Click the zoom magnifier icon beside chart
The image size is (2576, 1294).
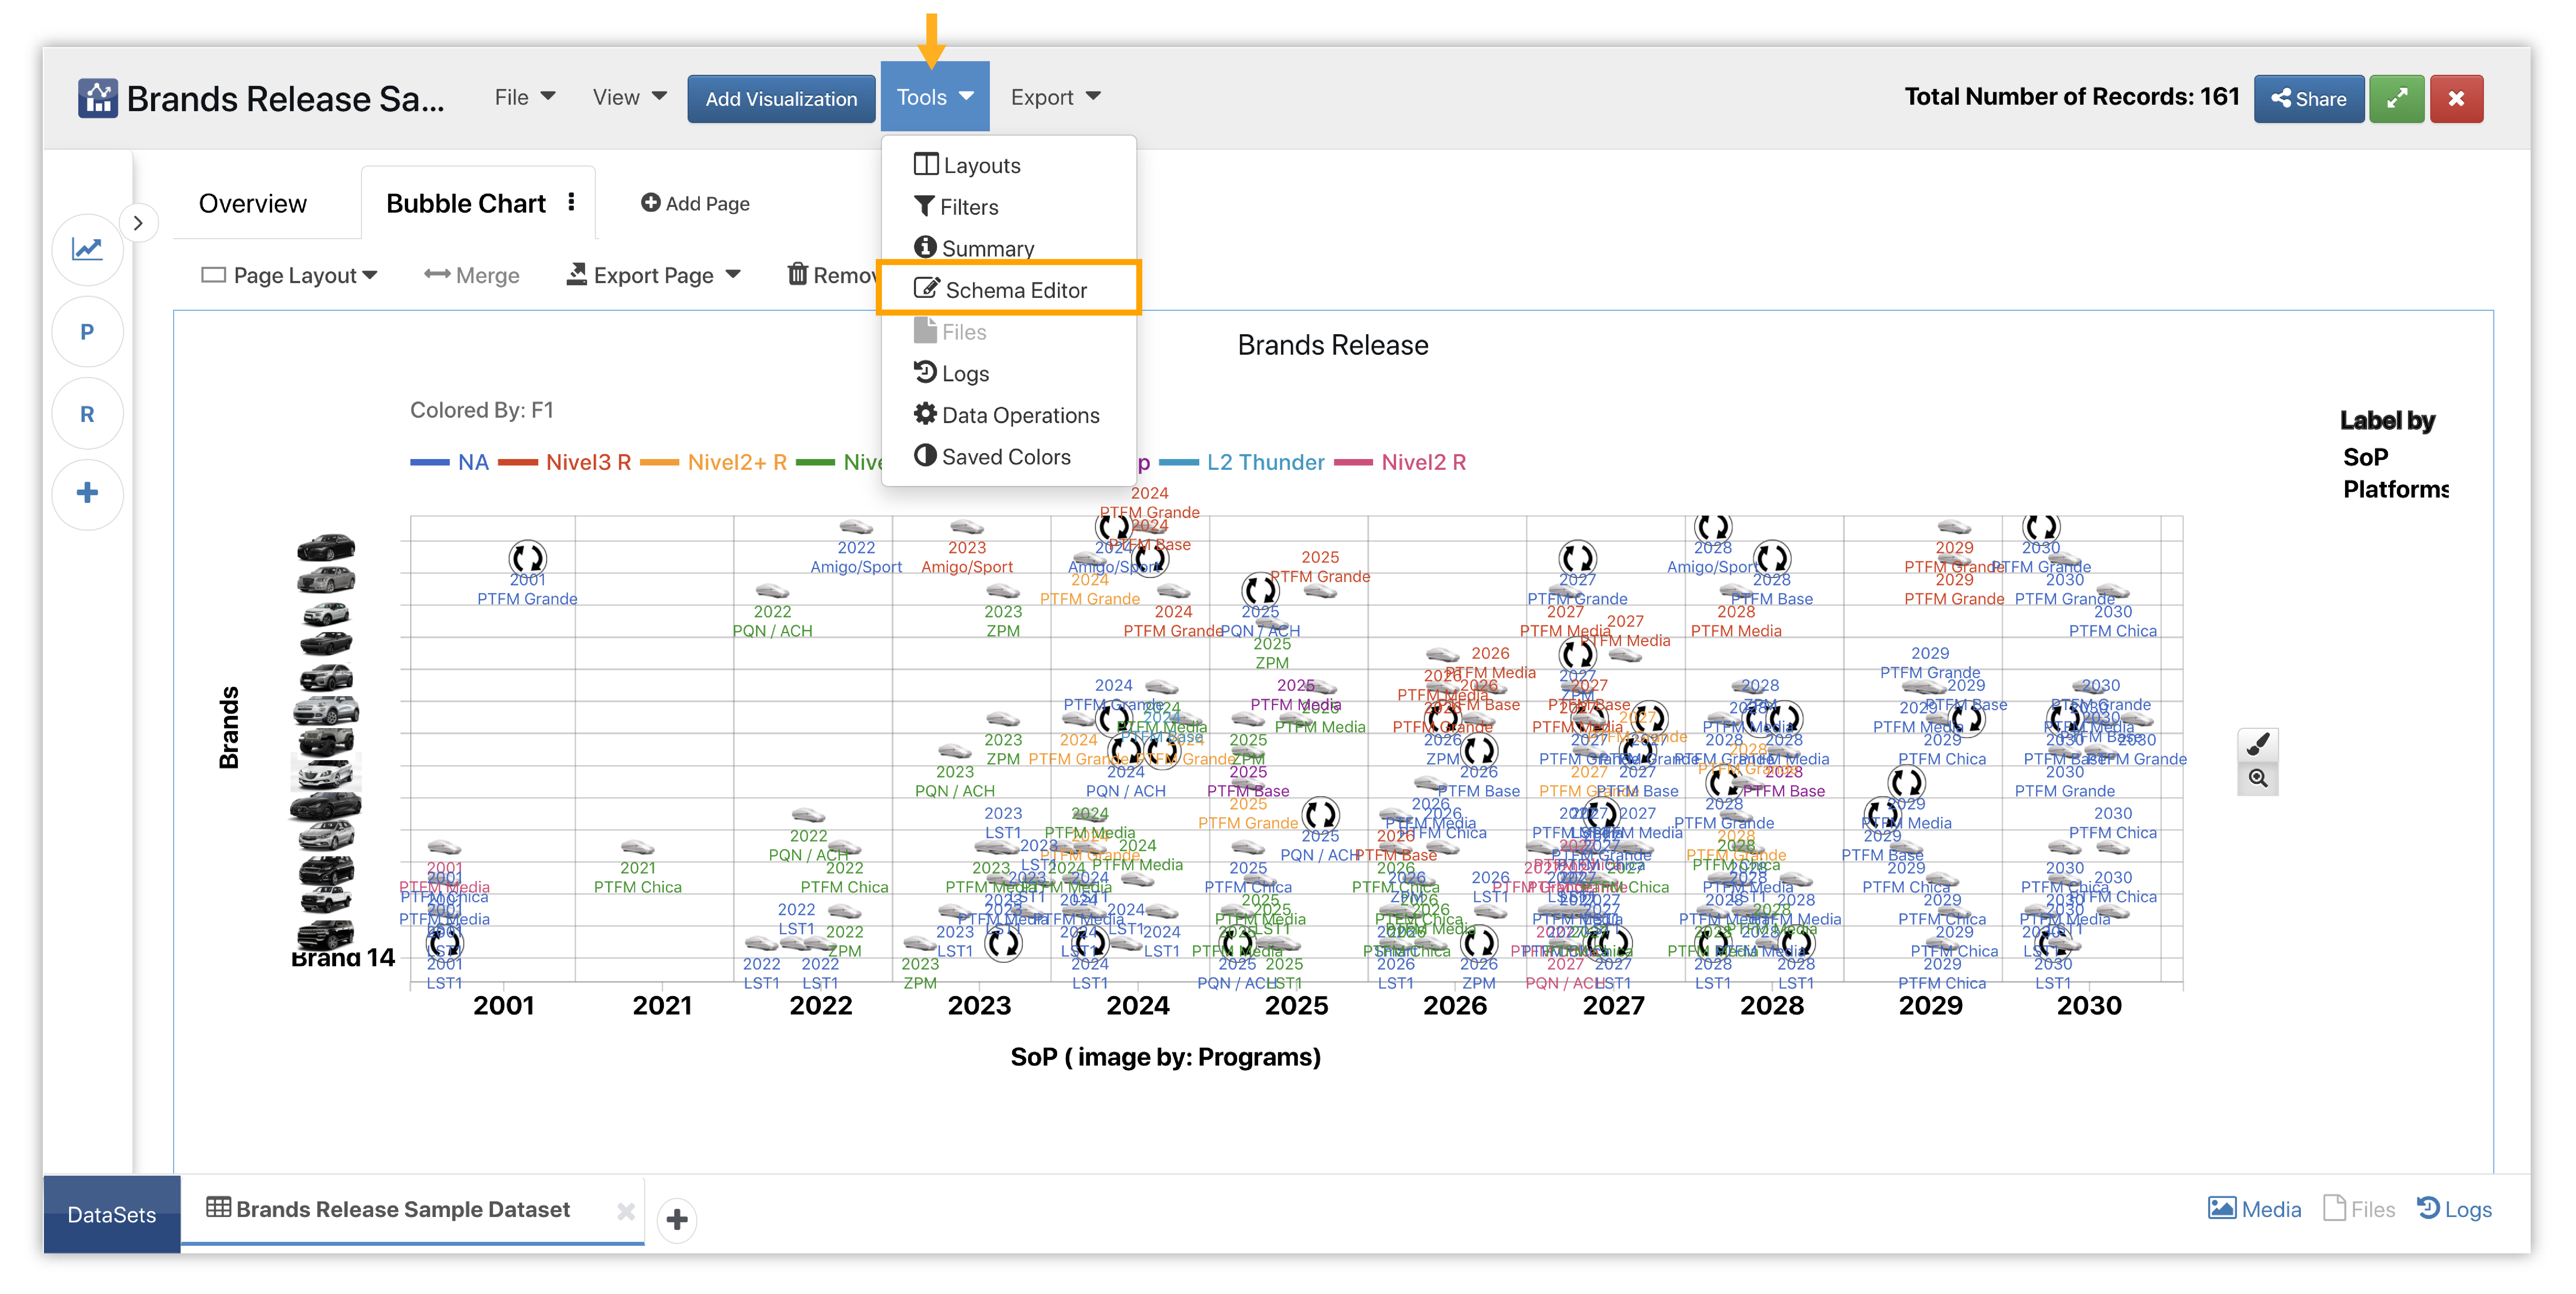[x=2258, y=779]
